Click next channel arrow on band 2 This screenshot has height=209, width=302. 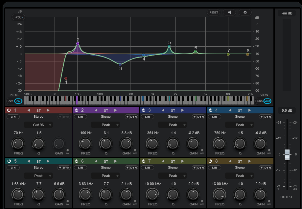(x=115, y=110)
